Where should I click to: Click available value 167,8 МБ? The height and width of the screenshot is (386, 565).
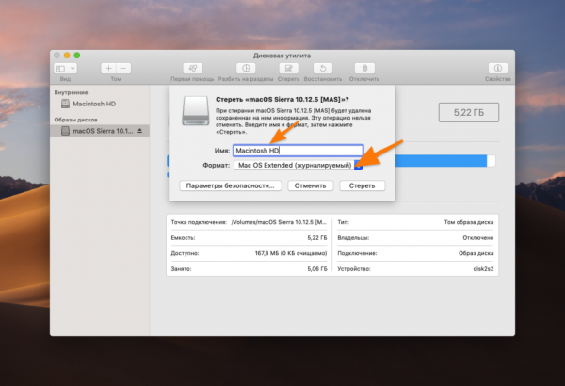click(x=291, y=253)
